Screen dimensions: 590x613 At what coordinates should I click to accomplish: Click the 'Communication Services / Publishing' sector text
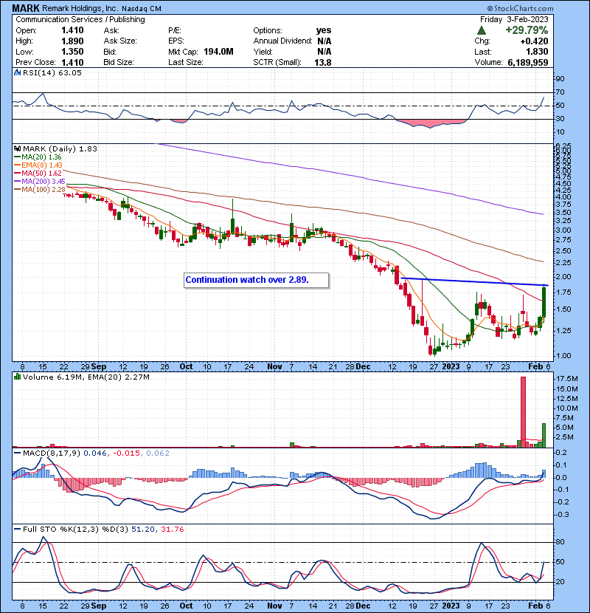point(80,19)
